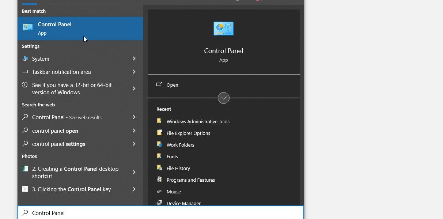Expand the Recent section chevron below Open

(x=223, y=98)
